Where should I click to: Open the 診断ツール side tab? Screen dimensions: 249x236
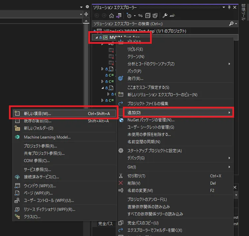click(x=243, y=12)
